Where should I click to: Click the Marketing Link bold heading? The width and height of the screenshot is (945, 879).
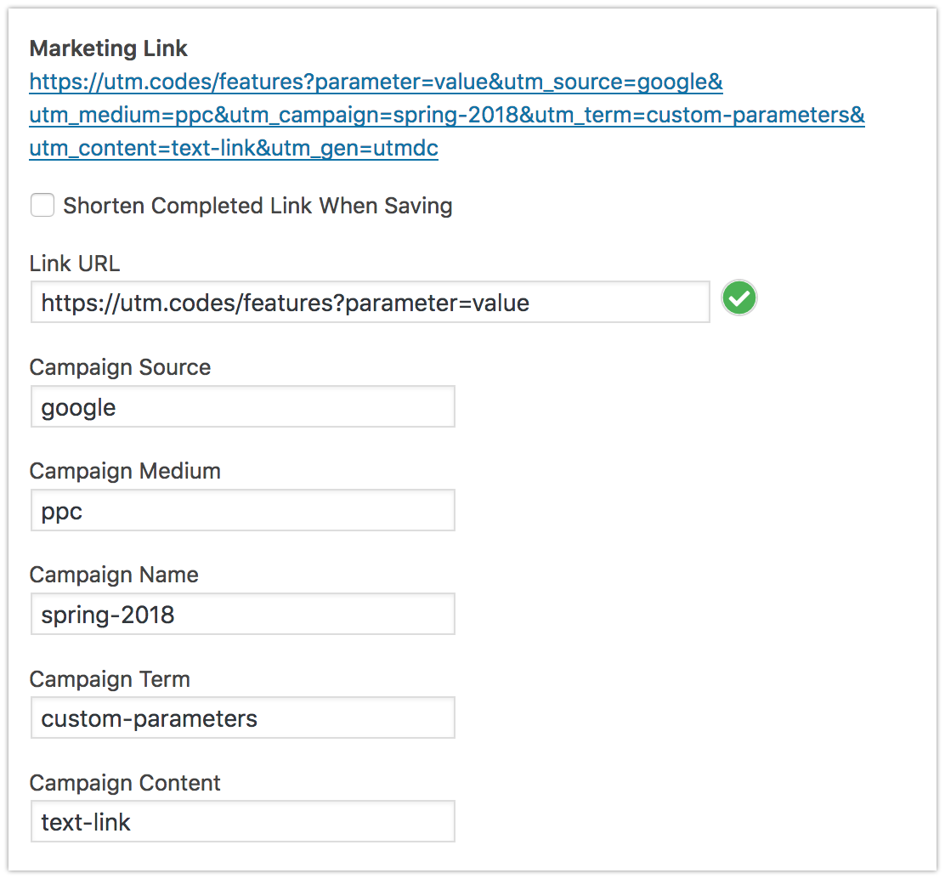[109, 48]
